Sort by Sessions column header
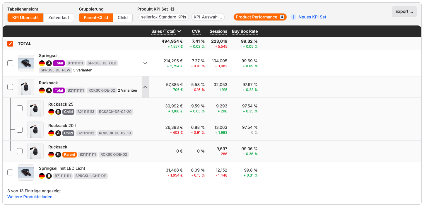This screenshot has height=207, width=424. click(x=218, y=31)
